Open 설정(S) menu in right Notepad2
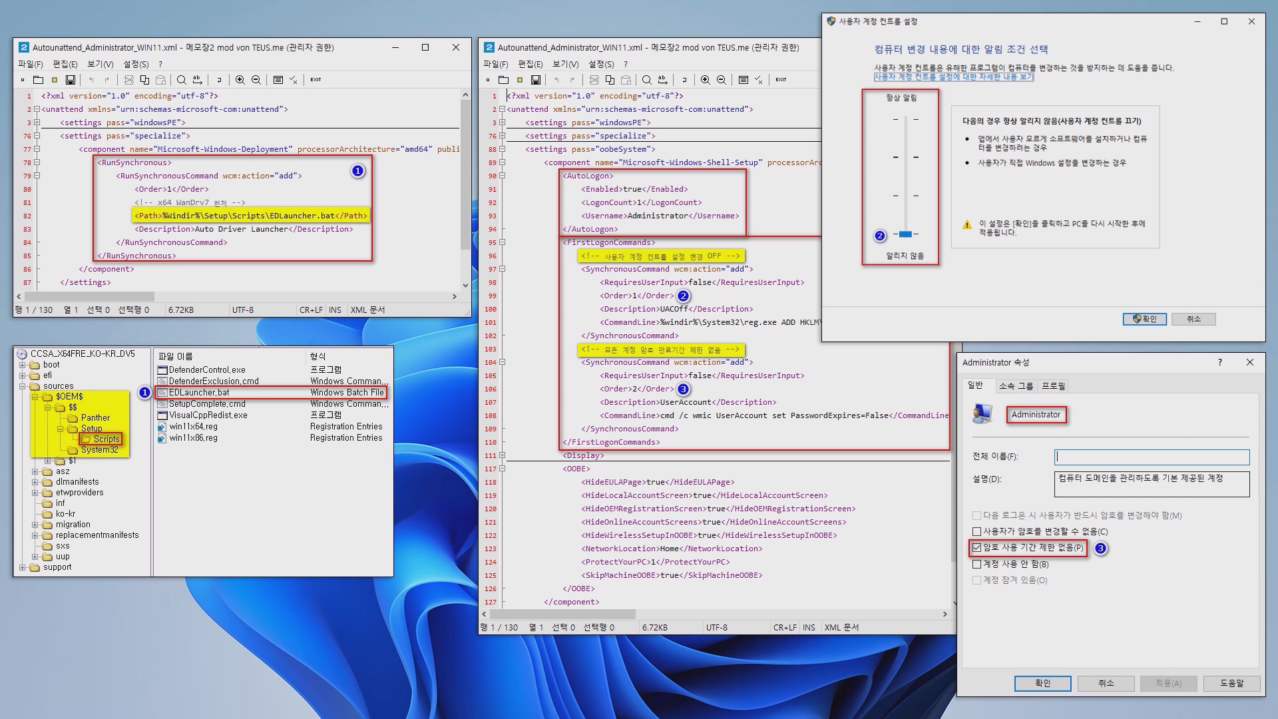 pos(601,64)
